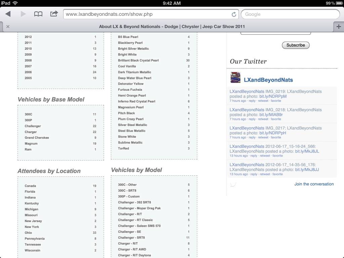This screenshot has height=258, width=344.
Task: Click the Our Twitter heading
Action: pos(248,61)
